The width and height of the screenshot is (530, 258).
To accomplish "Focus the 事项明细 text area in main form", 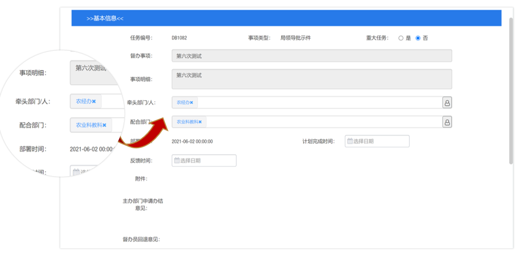I will coord(311,79).
